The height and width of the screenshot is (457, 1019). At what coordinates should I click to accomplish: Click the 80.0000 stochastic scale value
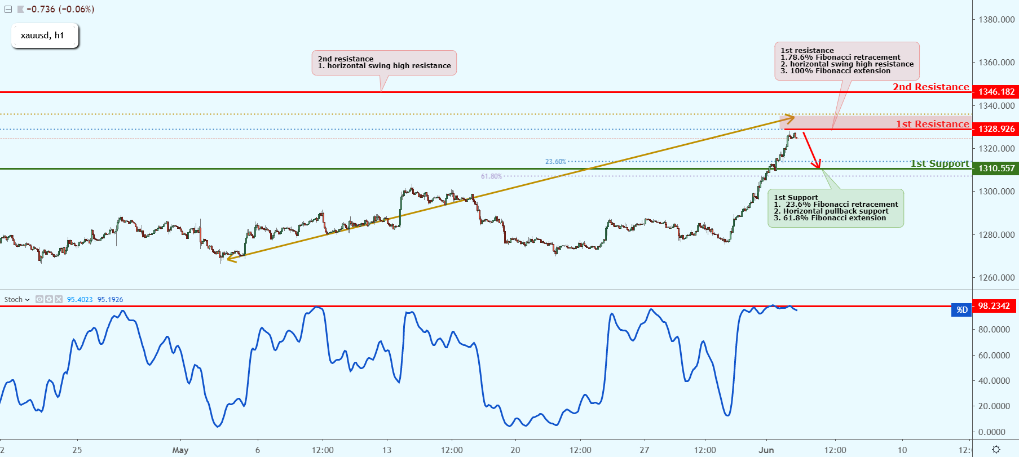[x=994, y=330]
